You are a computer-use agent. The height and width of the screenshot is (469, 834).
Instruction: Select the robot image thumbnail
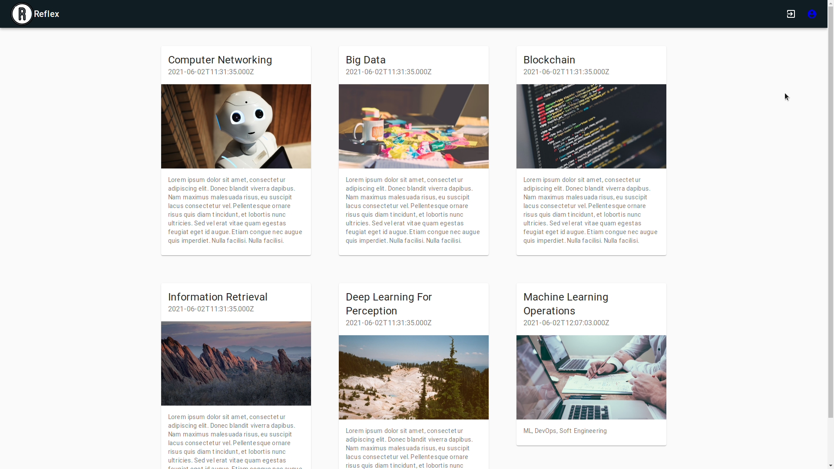236,126
